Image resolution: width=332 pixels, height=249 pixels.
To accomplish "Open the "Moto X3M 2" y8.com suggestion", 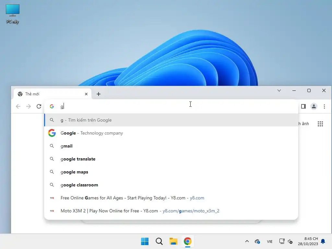I will (171, 211).
